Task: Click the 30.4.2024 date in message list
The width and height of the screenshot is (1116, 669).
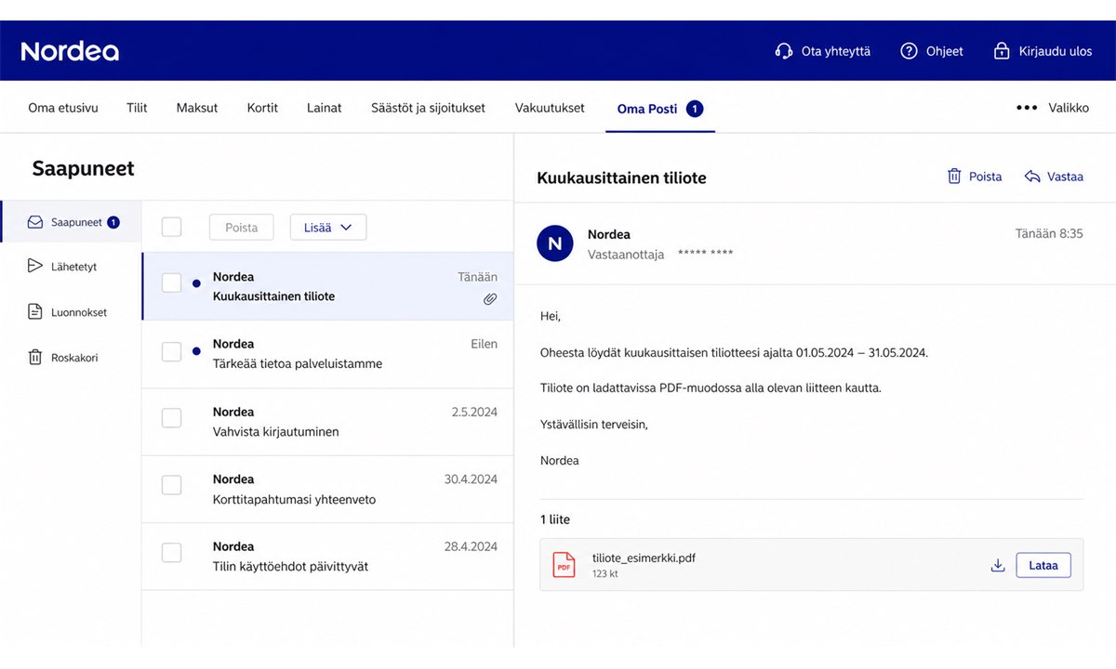Action: 471,479
